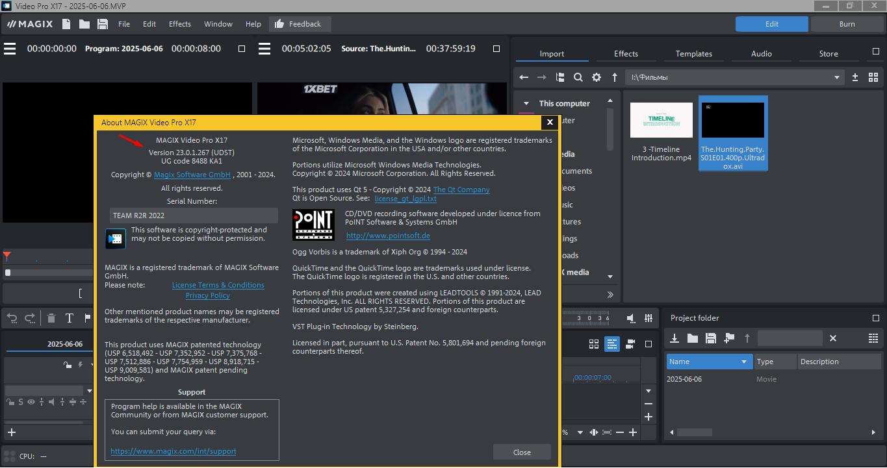Switch to multicam mode camera icon
The height and width of the screenshot is (468, 887).
630,344
